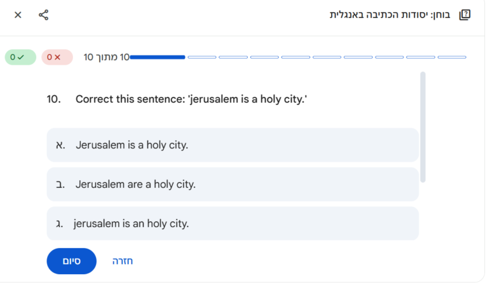This screenshot has height=290, width=488.
Task: Click the '10 מתוך 10' progress counter
Action: (x=106, y=57)
